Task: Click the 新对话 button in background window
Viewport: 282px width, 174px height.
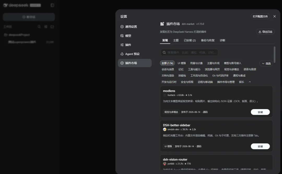Action: point(29,17)
